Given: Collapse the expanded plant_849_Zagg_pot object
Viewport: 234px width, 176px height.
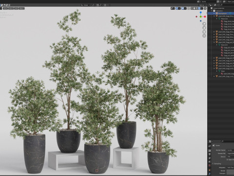Looking at the screenshot, I should click(x=214, y=42).
